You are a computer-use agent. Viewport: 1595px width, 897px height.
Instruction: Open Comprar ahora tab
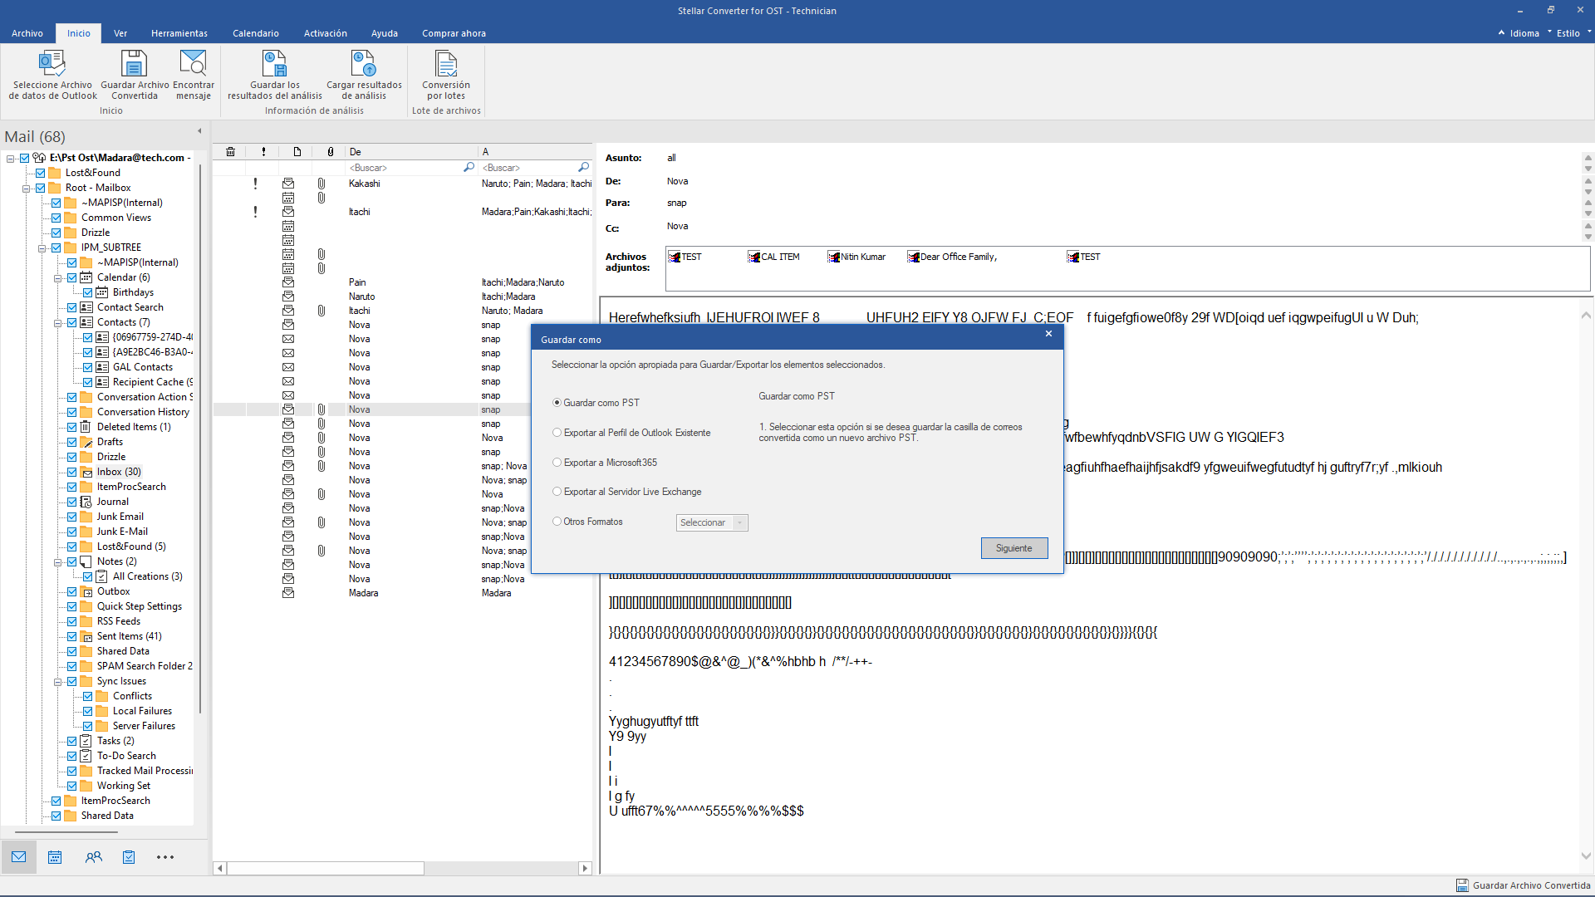(454, 33)
